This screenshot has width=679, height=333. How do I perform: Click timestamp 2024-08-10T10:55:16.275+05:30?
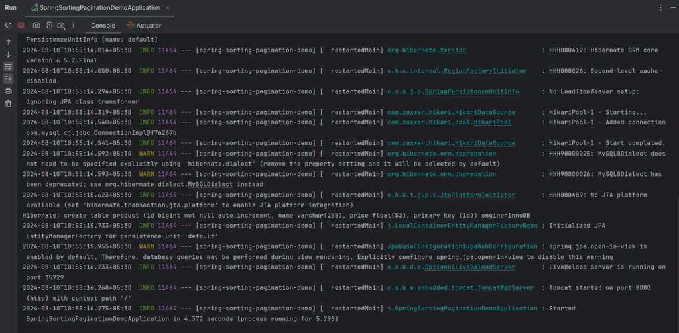coord(77,309)
